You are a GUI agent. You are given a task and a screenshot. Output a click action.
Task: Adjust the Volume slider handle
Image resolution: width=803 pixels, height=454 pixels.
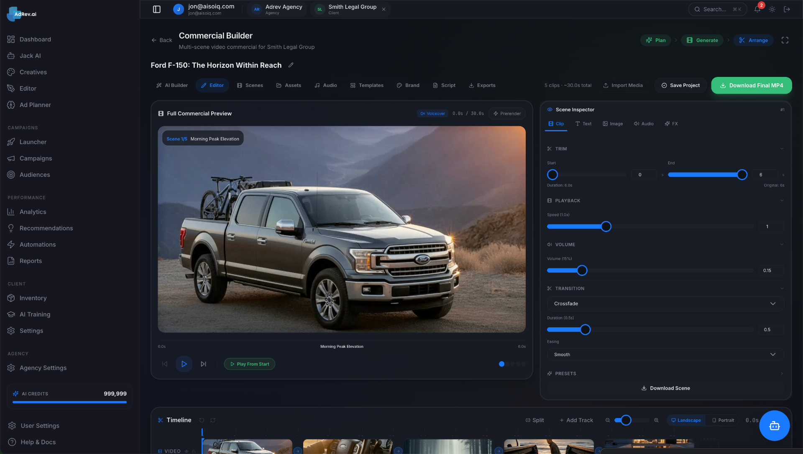click(x=582, y=270)
